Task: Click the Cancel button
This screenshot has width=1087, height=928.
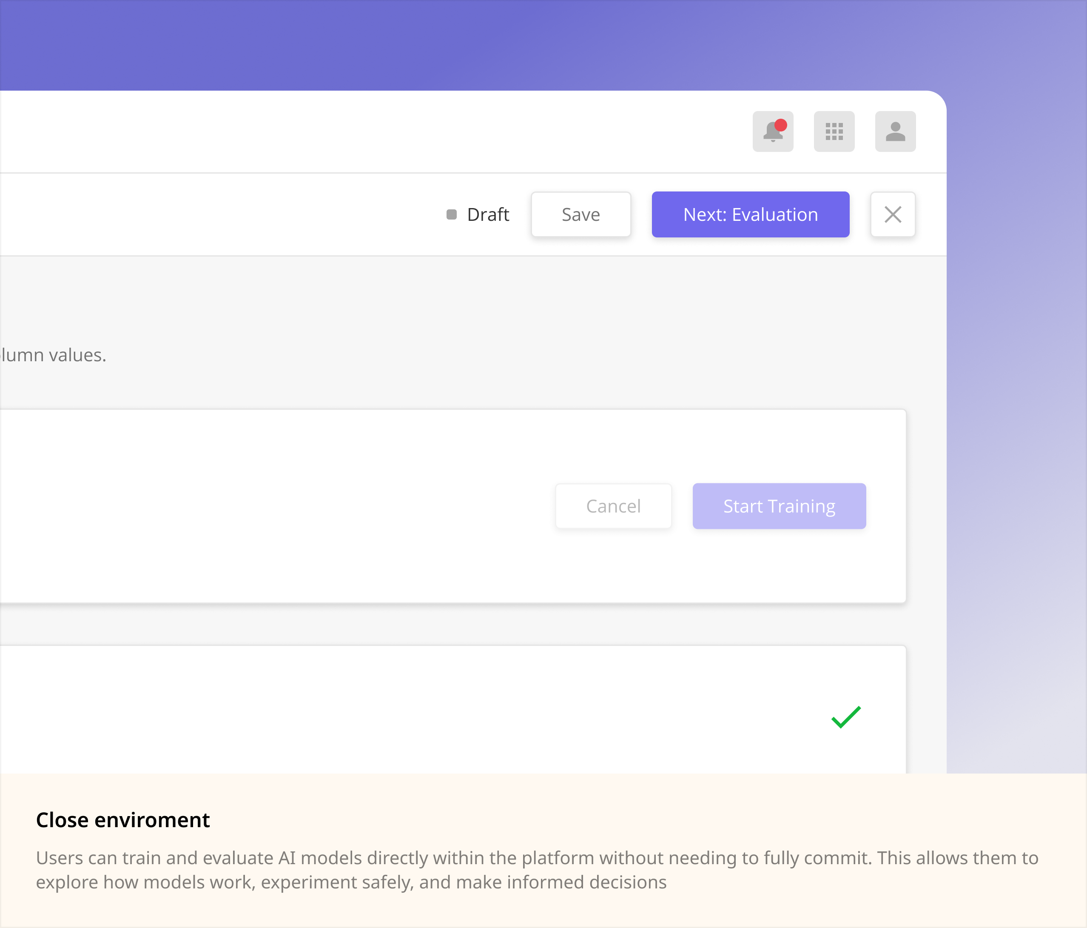Action: tap(613, 506)
